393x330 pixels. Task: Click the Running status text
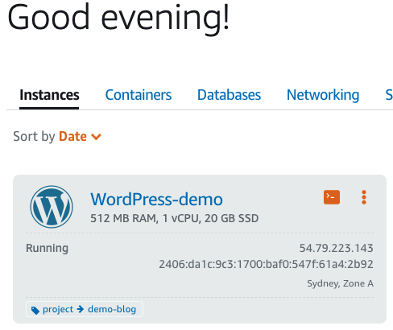(x=47, y=249)
